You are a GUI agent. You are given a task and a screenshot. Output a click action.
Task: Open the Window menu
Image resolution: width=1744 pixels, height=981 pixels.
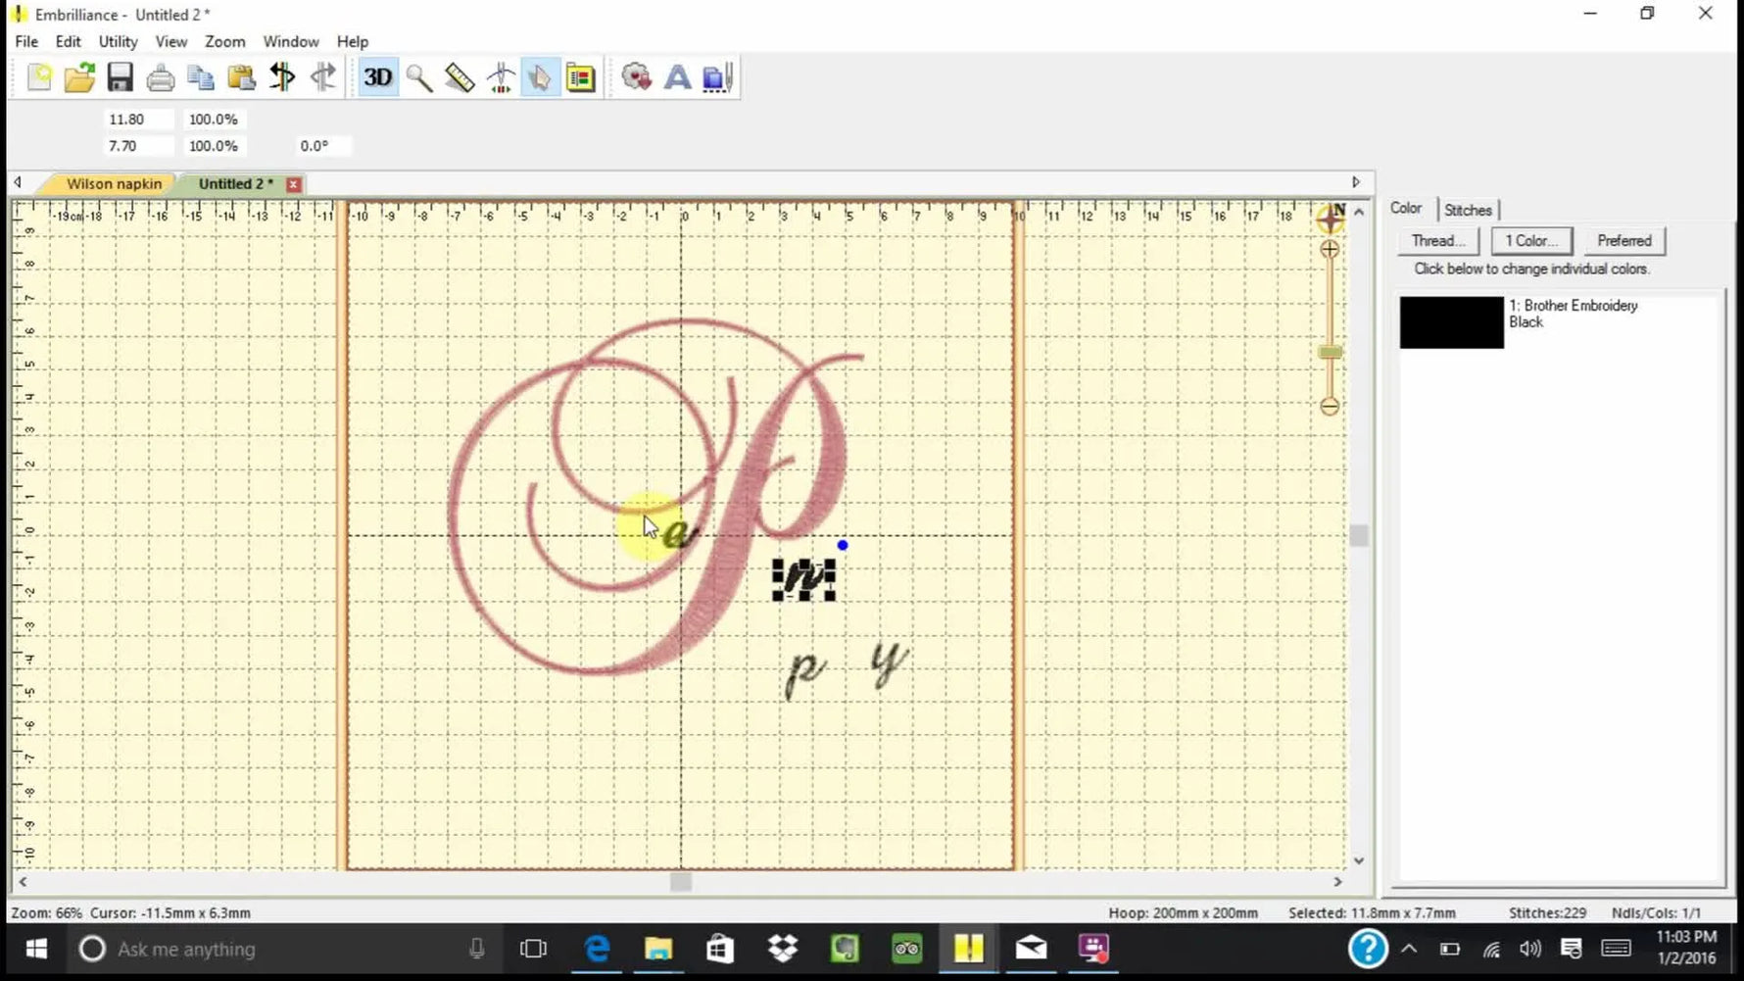[x=290, y=41]
